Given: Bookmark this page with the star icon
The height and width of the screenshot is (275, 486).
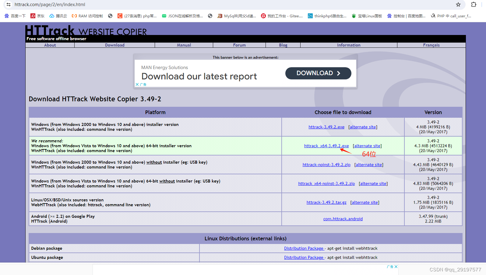Looking at the screenshot, I should tap(458, 5).
